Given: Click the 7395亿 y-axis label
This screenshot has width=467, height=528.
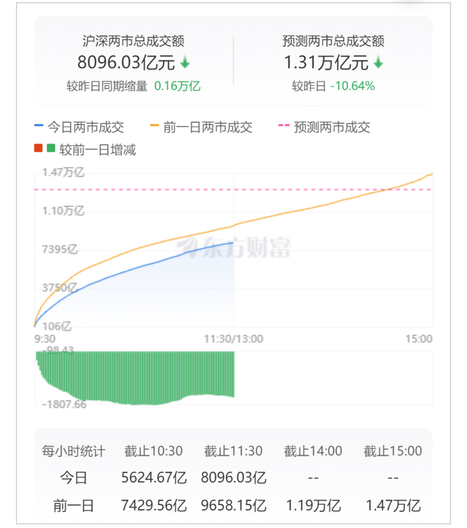Looking at the screenshot, I should click(x=60, y=249).
